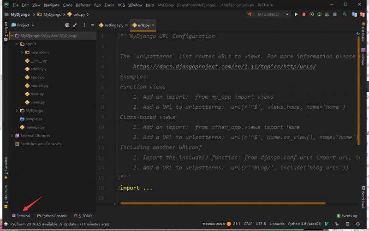Image resolution: width=369 pixels, height=231 pixels.
Task: Change CRLF line separator
Action: [x=248, y=224]
